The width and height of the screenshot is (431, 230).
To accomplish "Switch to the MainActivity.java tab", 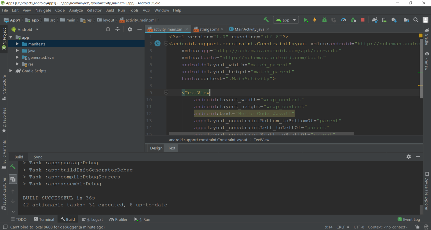I will click(249, 29).
